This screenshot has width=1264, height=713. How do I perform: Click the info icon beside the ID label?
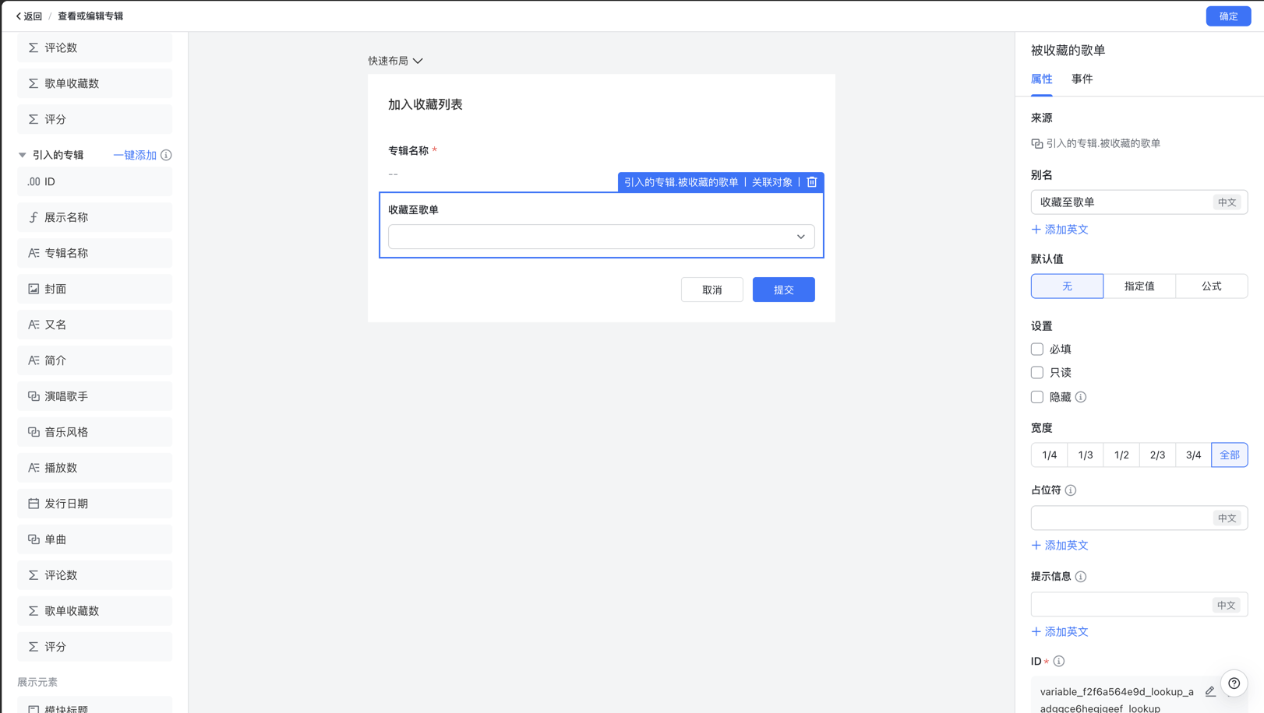tap(1059, 662)
